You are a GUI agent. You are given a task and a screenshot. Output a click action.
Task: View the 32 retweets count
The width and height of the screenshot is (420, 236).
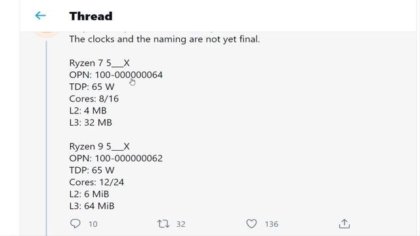(181, 224)
